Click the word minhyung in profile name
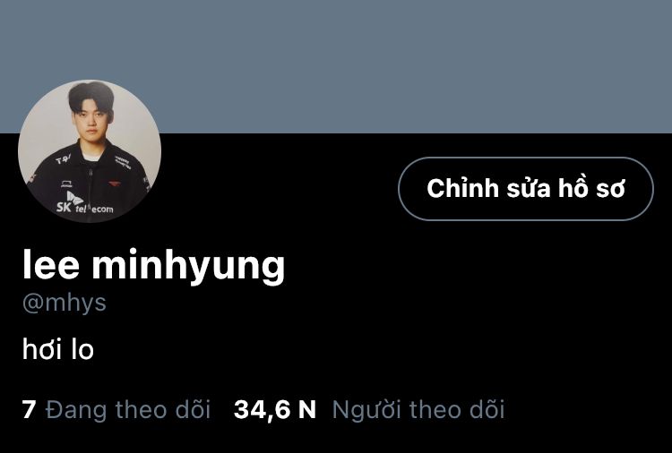 [x=188, y=266]
